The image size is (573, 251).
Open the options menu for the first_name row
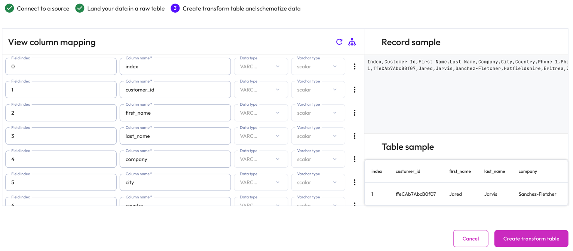(x=355, y=112)
